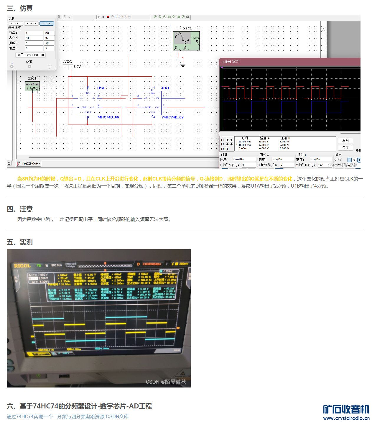Edit channel A Y position field
372x422 pixels.
287,165
